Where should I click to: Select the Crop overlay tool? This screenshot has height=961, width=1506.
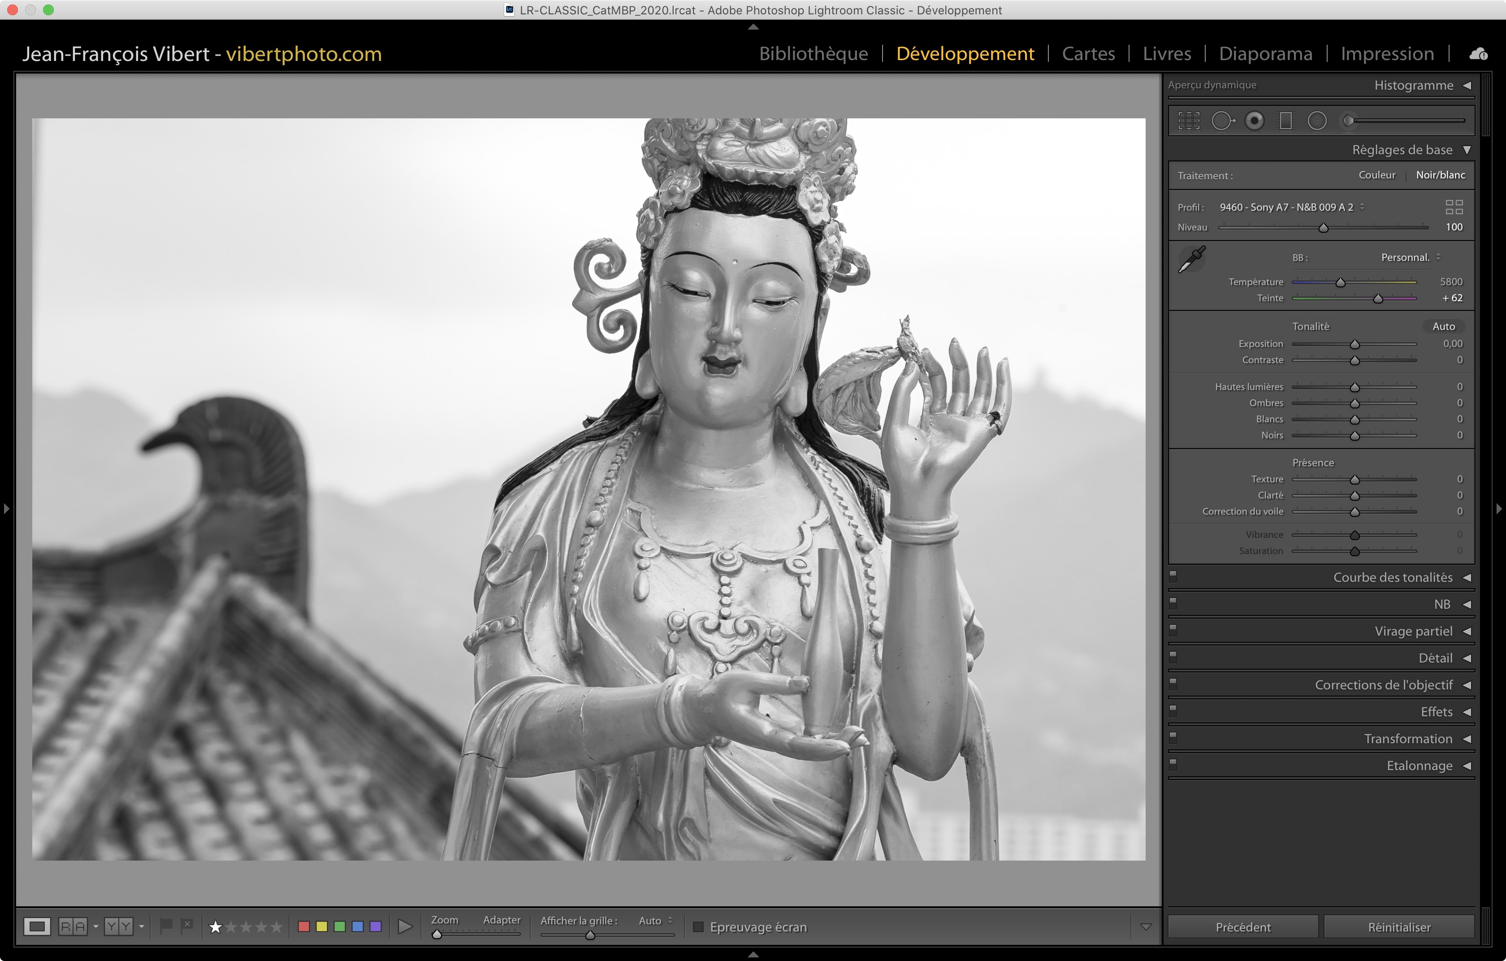(x=1188, y=121)
